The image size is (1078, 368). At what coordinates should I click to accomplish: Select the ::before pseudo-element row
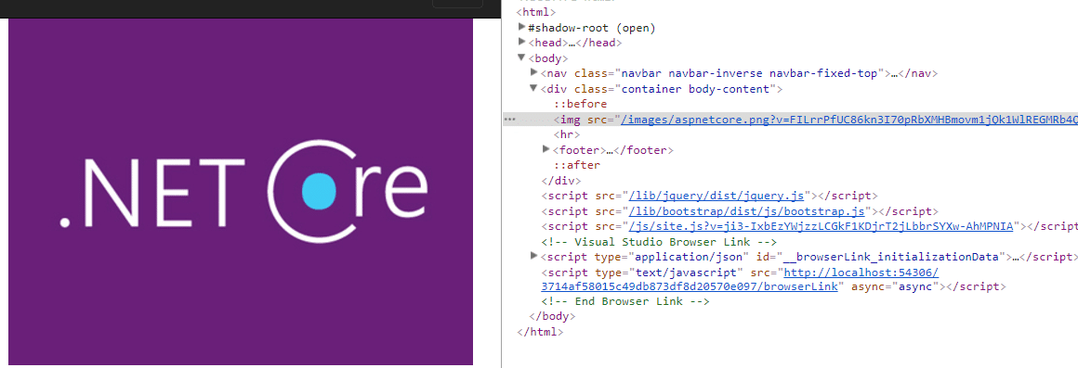click(581, 104)
